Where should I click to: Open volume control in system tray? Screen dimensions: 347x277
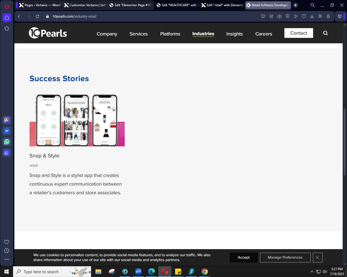coord(325,272)
